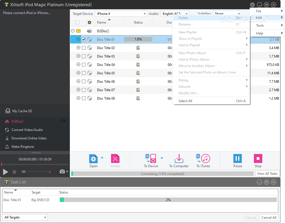Click the disc column header icon
This screenshot has height=223, width=285.
(x=89, y=22)
